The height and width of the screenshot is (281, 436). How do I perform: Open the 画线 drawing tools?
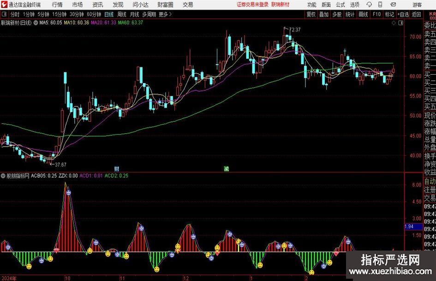pos(364,14)
